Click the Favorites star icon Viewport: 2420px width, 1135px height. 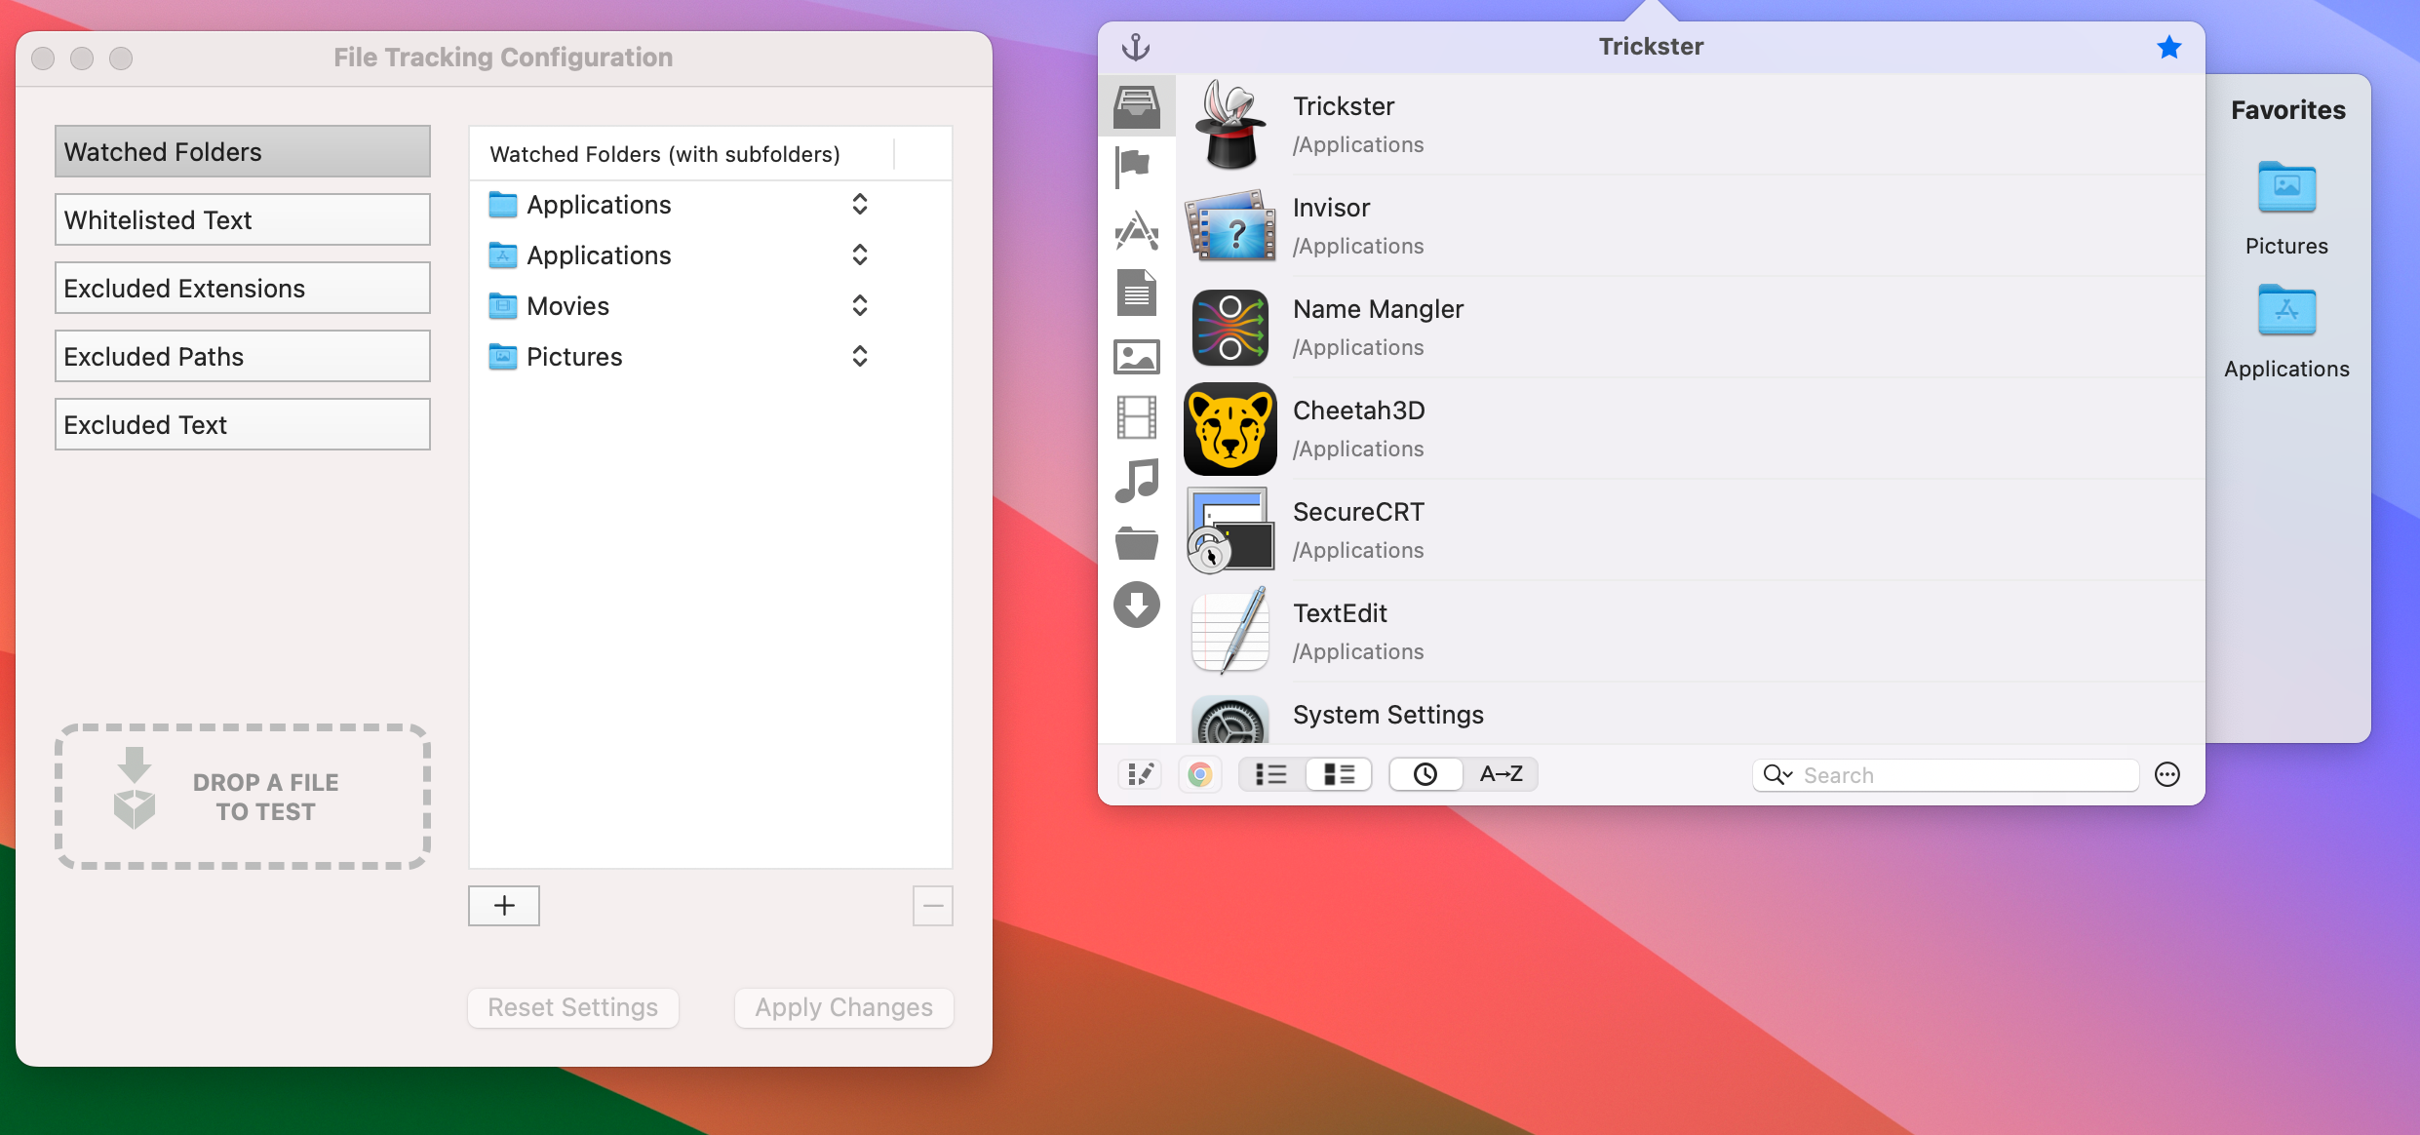tap(2168, 47)
